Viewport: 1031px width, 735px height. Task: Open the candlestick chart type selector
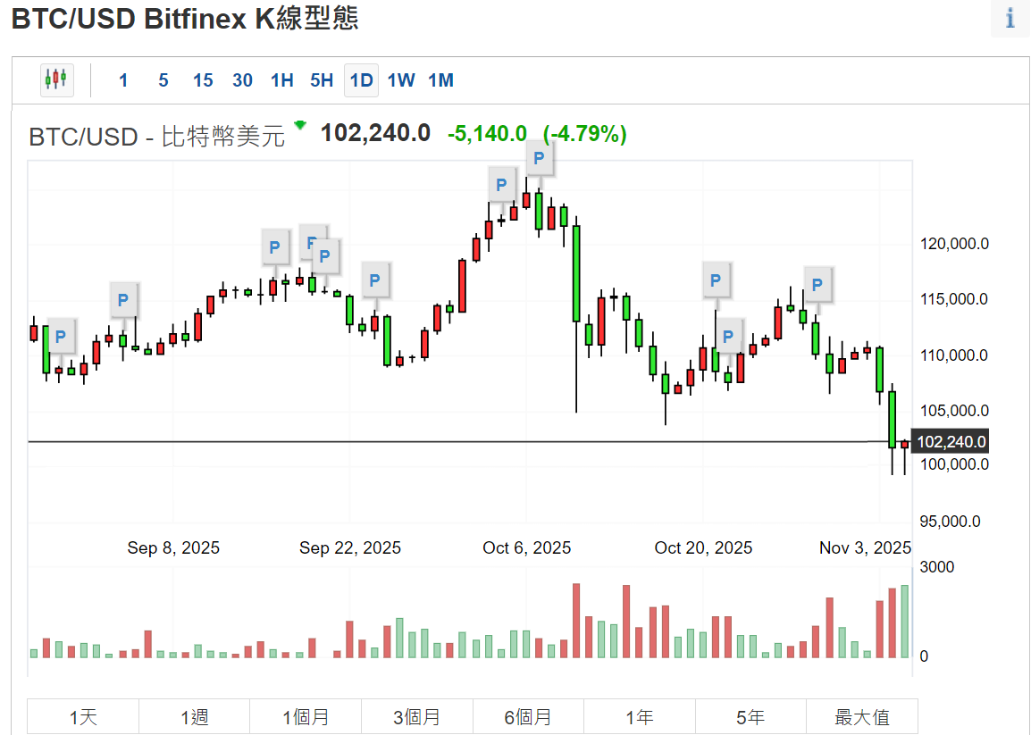(x=57, y=79)
